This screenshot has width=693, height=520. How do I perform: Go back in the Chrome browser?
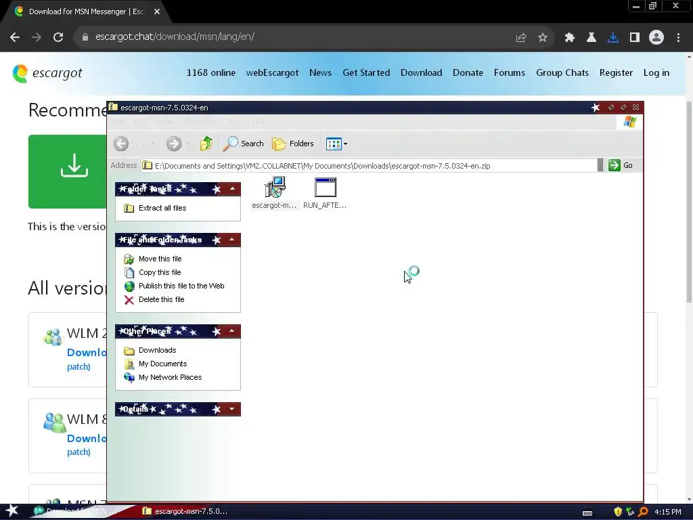tap(15, 37)
